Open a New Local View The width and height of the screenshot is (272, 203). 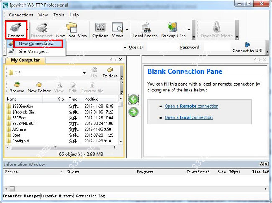[x=72, y=29]
